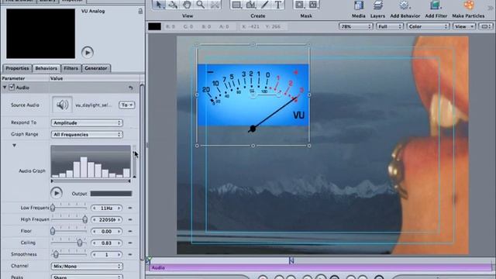496x279 pixels.
Task: Click the VU Analog preview thumbnail
Action: pos(41,33)
